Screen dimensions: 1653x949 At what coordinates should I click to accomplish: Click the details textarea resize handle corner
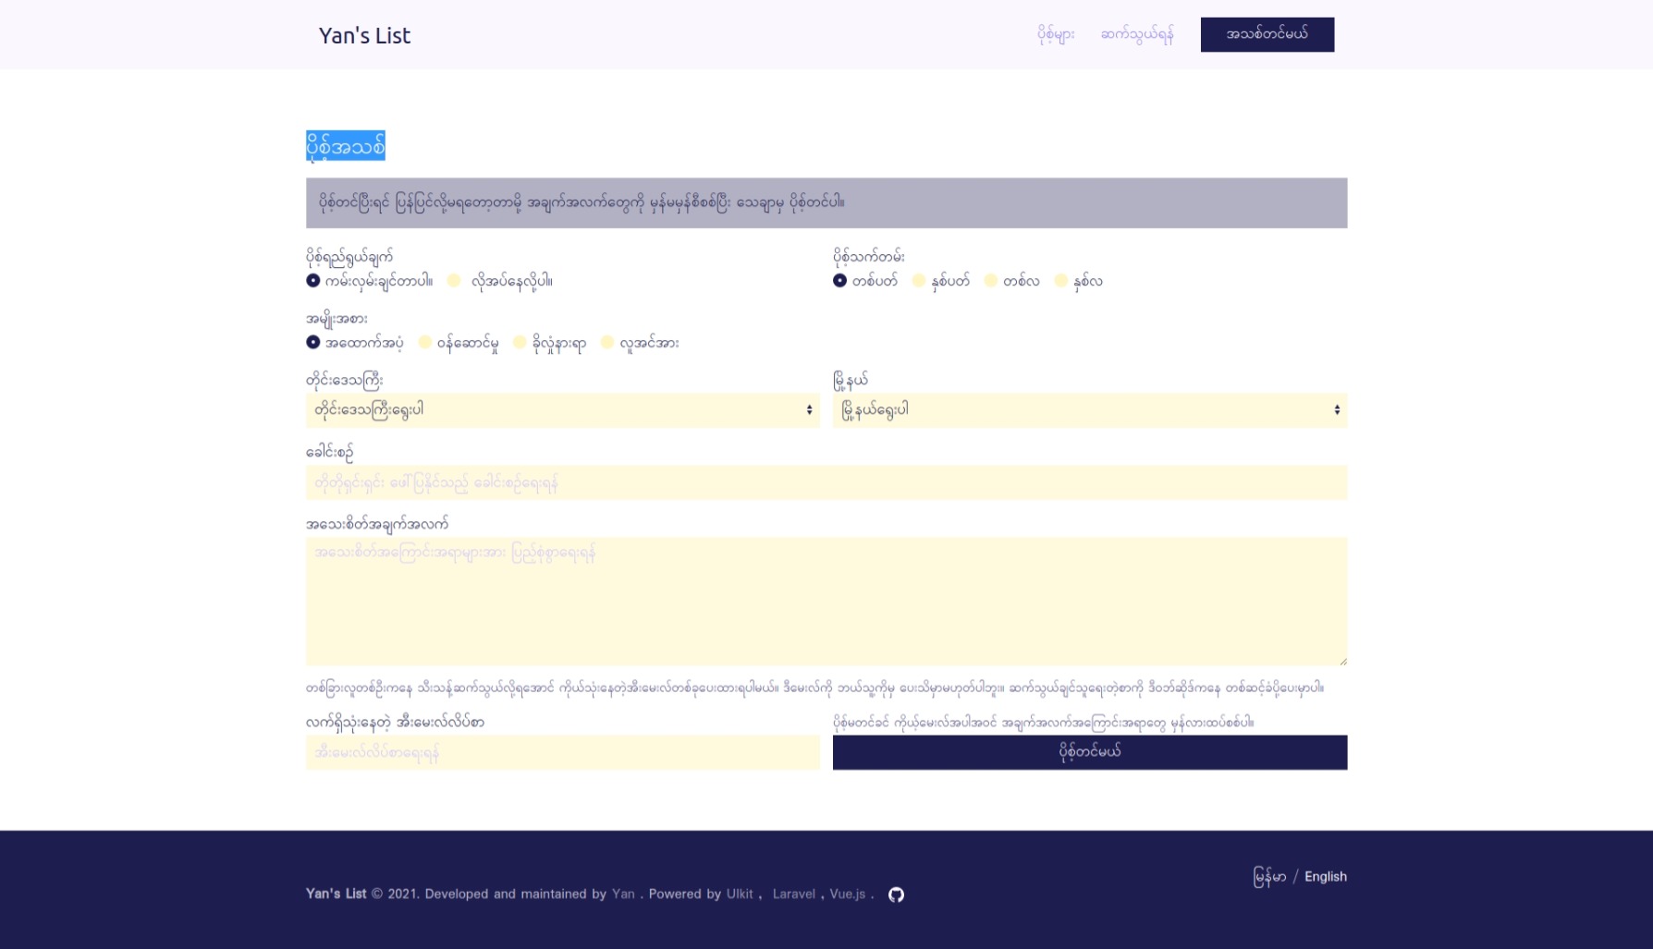(x=1342, y=661)
